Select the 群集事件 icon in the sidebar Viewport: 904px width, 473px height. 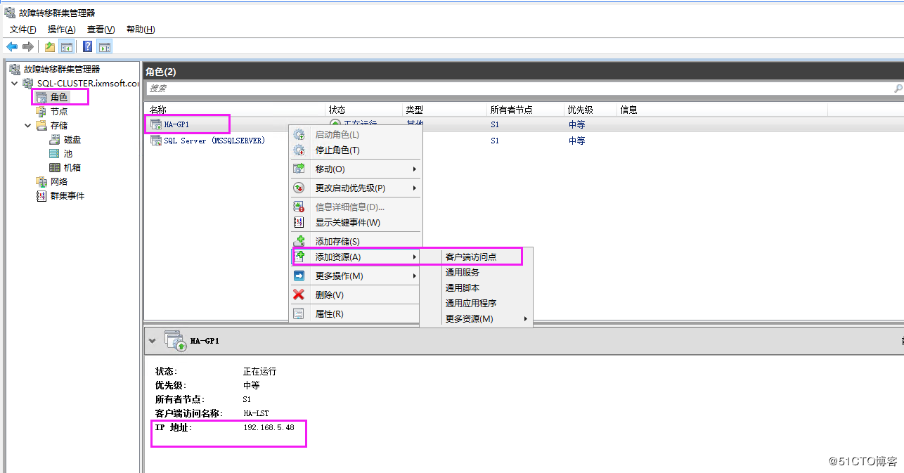(x=41, y=195)
